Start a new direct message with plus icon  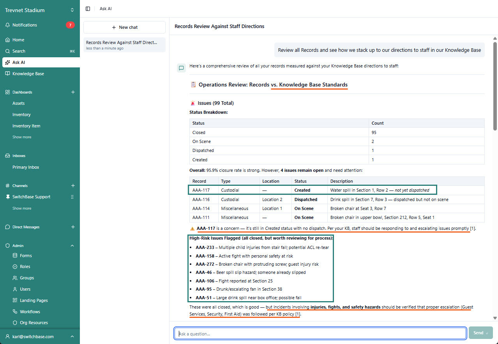(x=72, y=227)
